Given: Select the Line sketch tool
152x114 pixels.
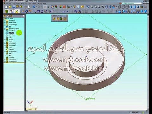Looking at the screenshot, I should [35, 11].
